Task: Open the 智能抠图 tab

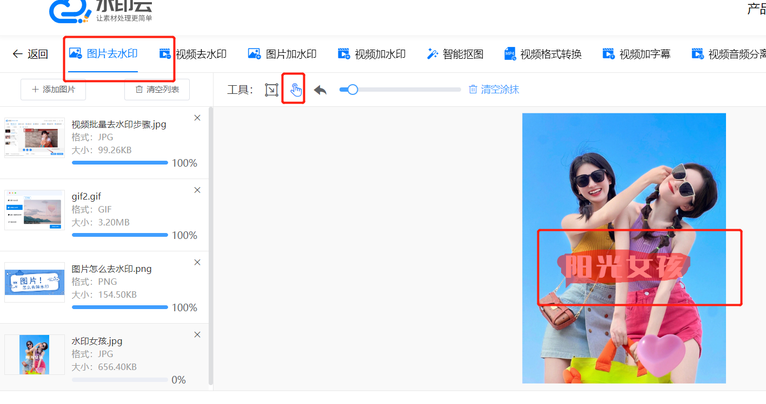Action: [x=455, y=54]
